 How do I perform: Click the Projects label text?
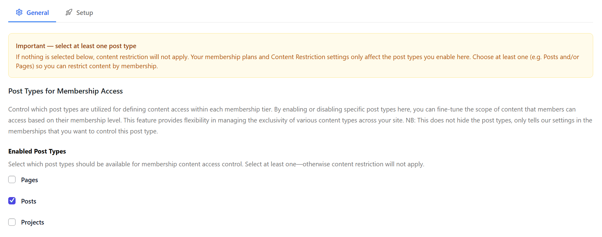32,222
